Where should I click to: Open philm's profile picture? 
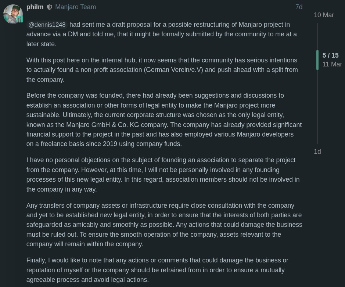click(x=13, y=14)
